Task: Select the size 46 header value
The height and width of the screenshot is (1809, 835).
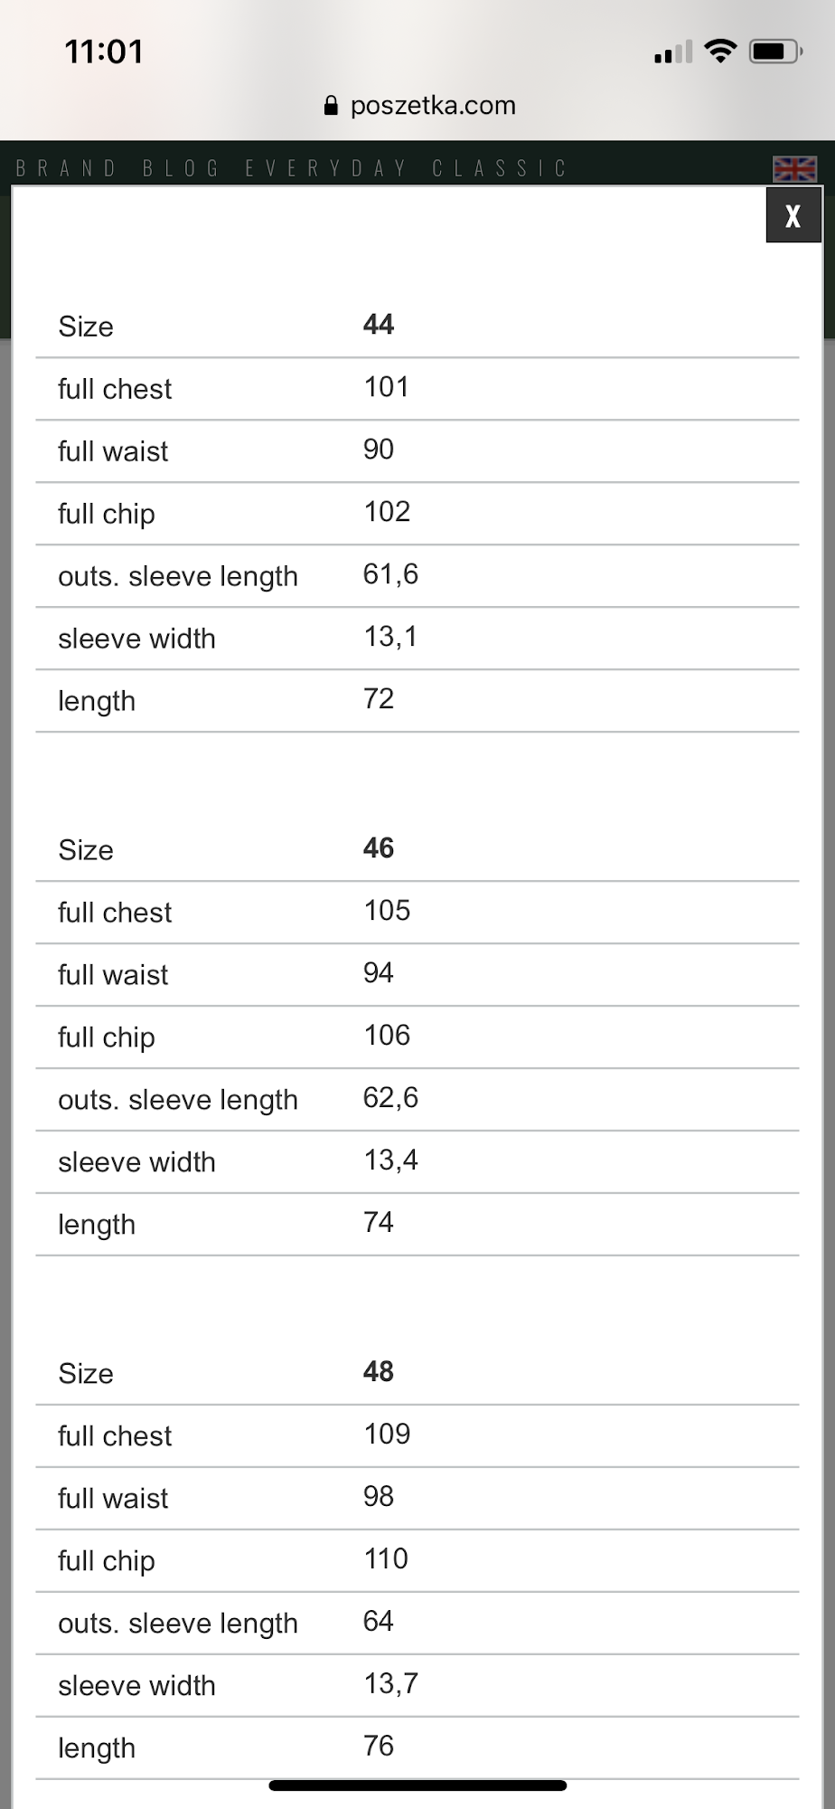Action: coord(379,848)
